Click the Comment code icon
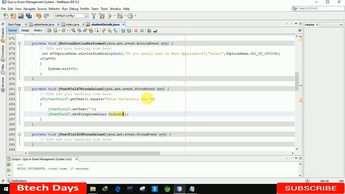 tap(149, 31)
